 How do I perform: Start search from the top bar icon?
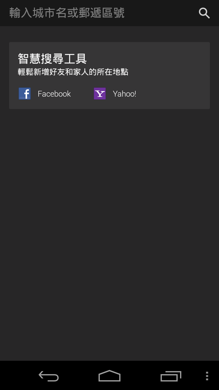click(204, 13)
